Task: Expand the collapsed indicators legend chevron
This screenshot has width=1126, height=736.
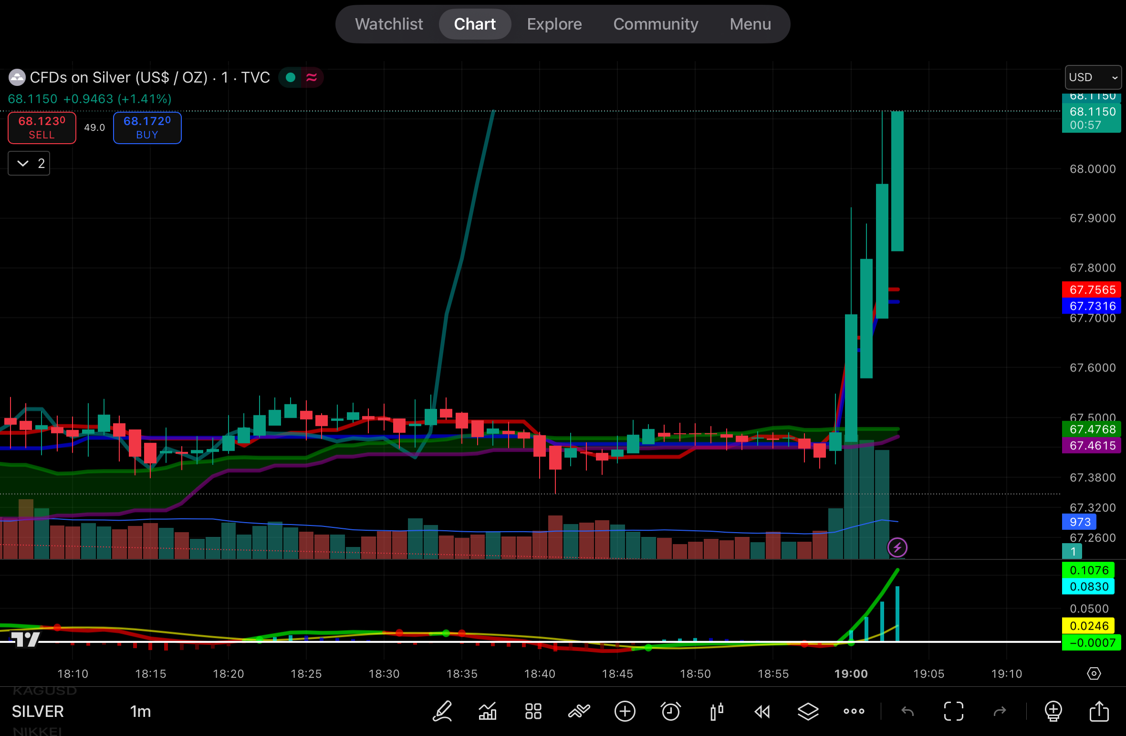Action: [22, 164]
